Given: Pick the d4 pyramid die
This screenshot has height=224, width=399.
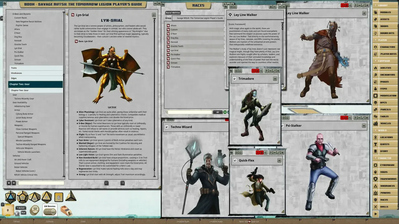Looking at the screenshot, I should coord(70,196).
